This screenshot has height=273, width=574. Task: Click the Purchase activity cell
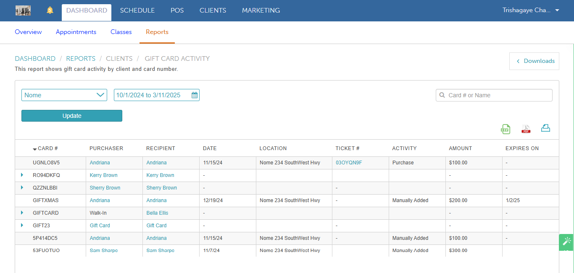403,163
